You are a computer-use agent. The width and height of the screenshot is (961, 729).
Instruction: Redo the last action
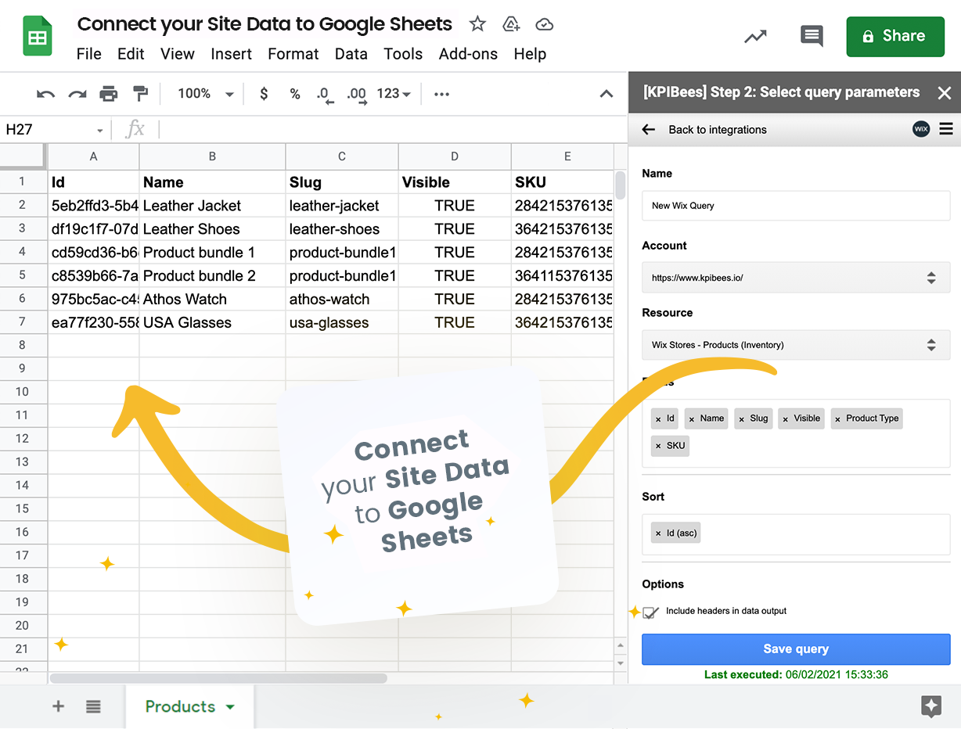click(x=77, y=94)
